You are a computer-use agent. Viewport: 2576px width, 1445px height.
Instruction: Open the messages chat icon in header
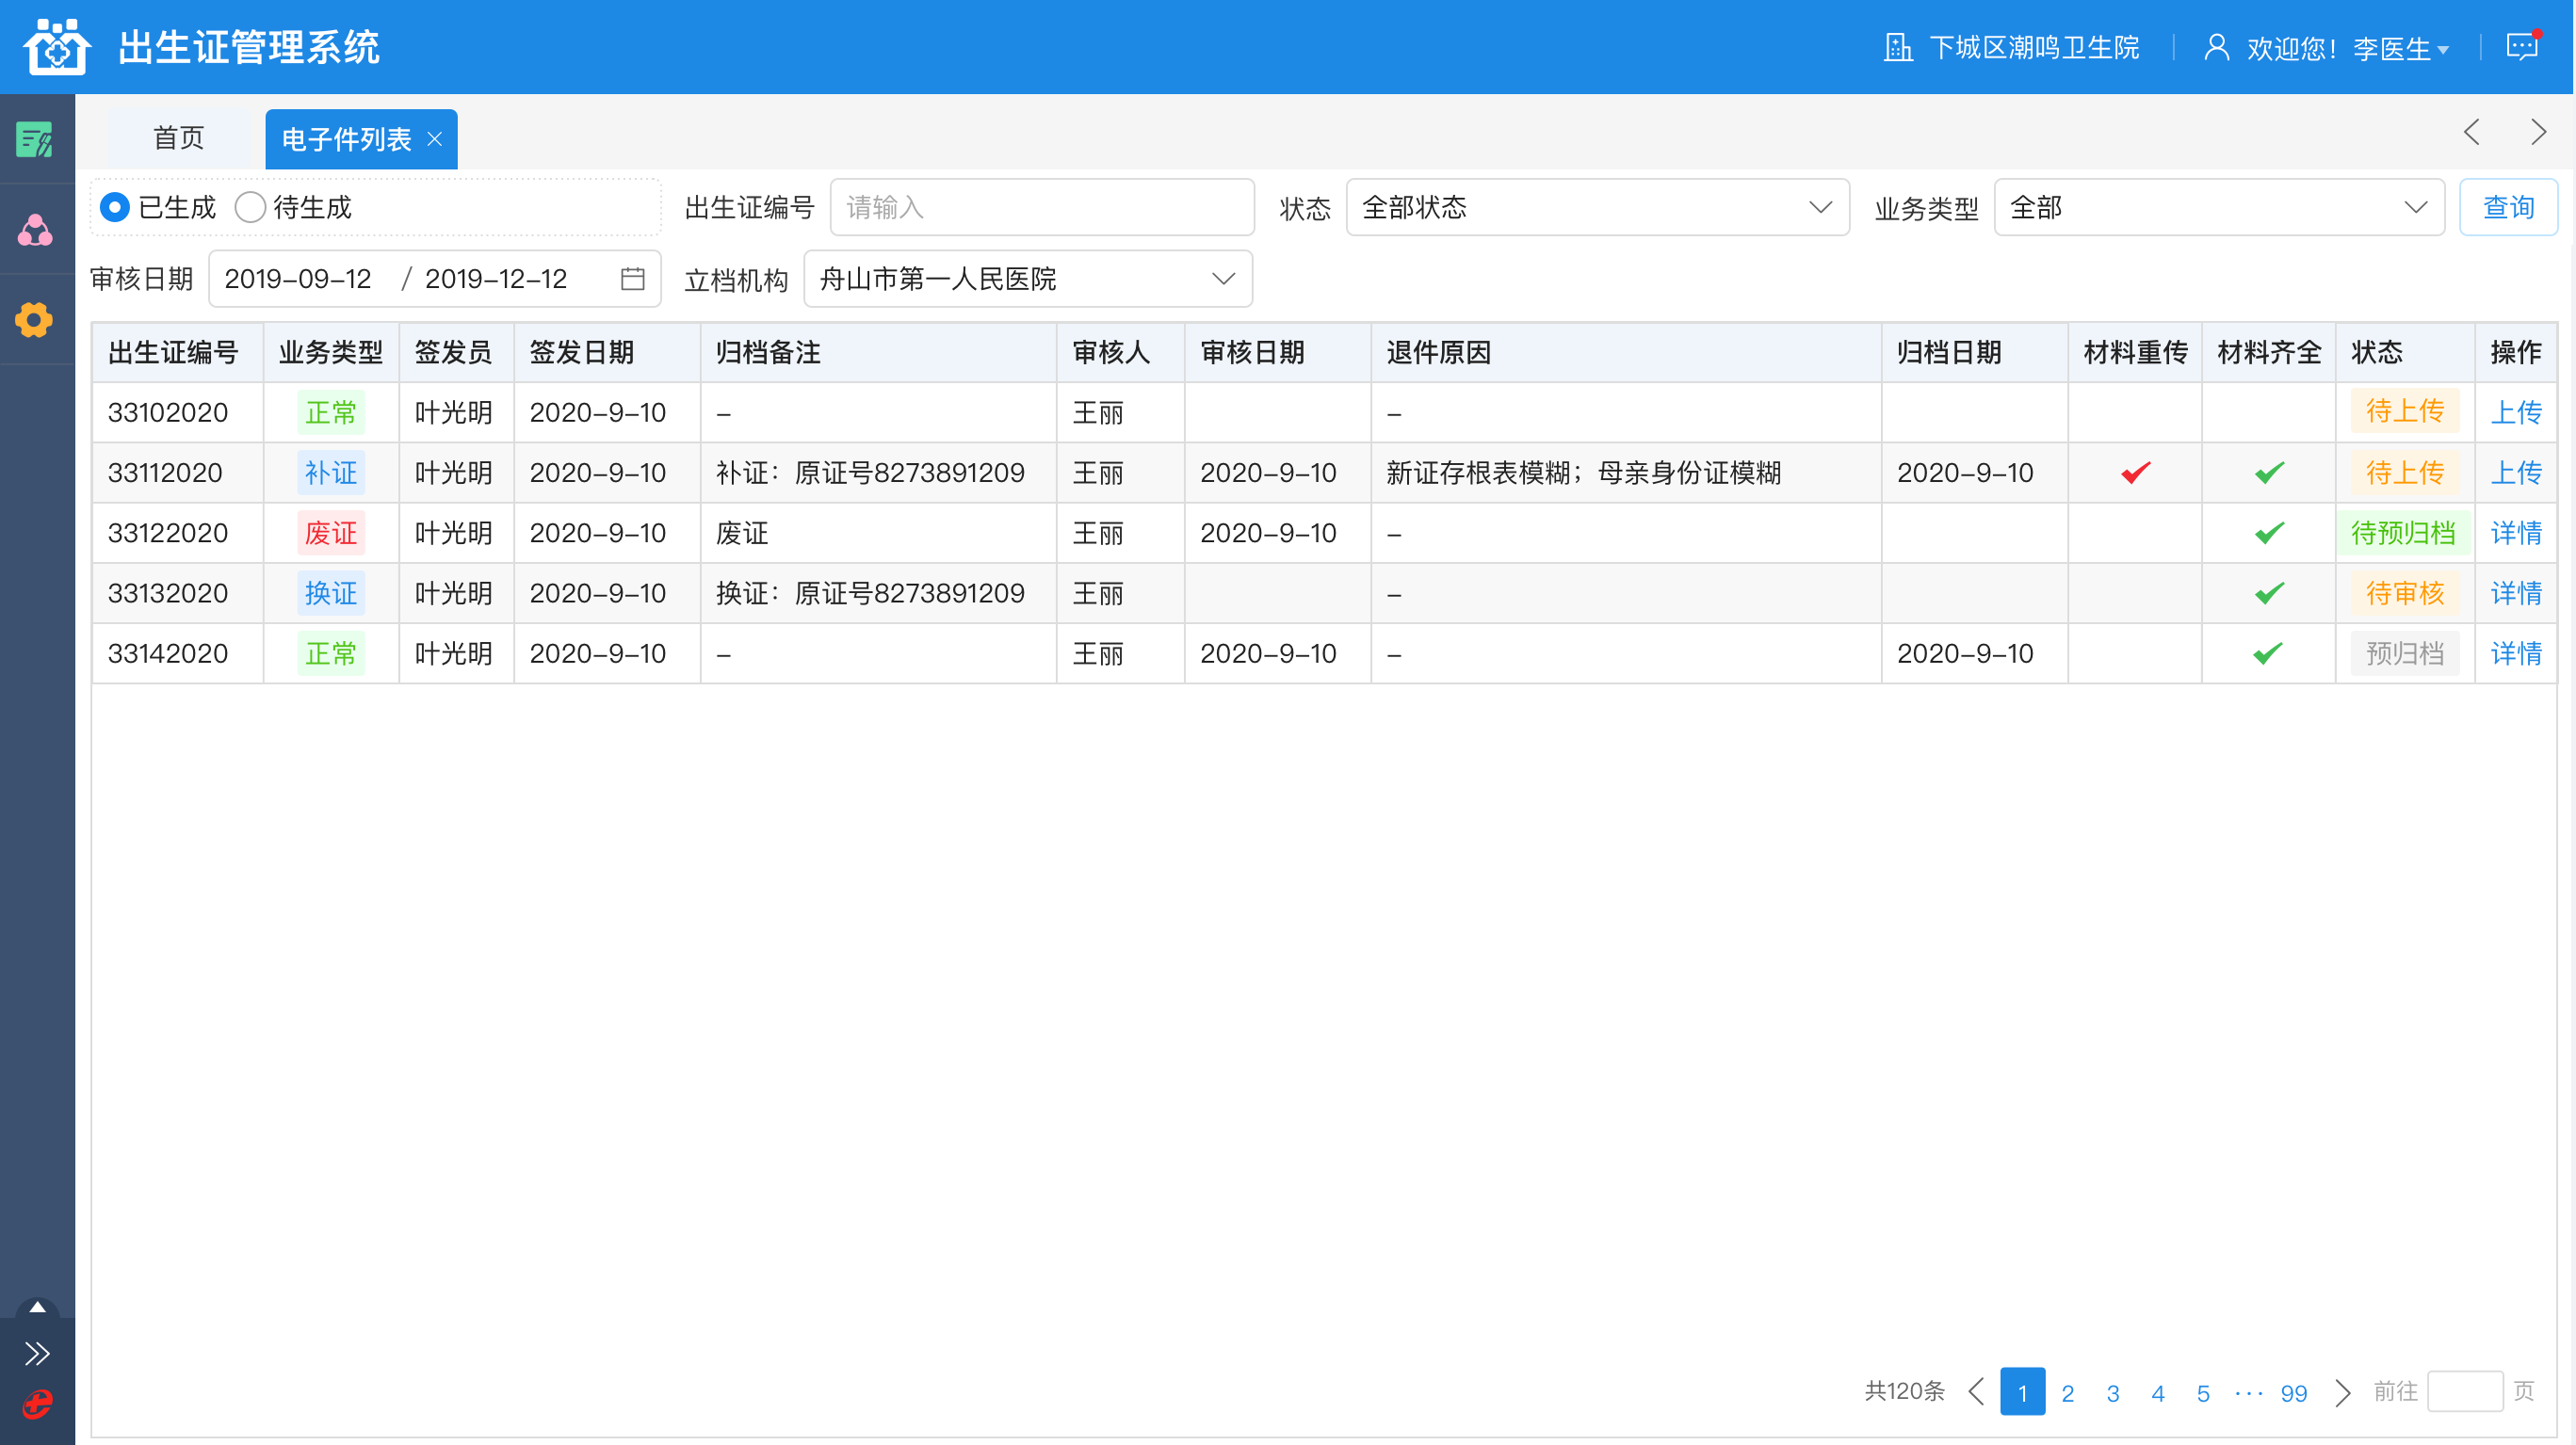(2523, 46)
